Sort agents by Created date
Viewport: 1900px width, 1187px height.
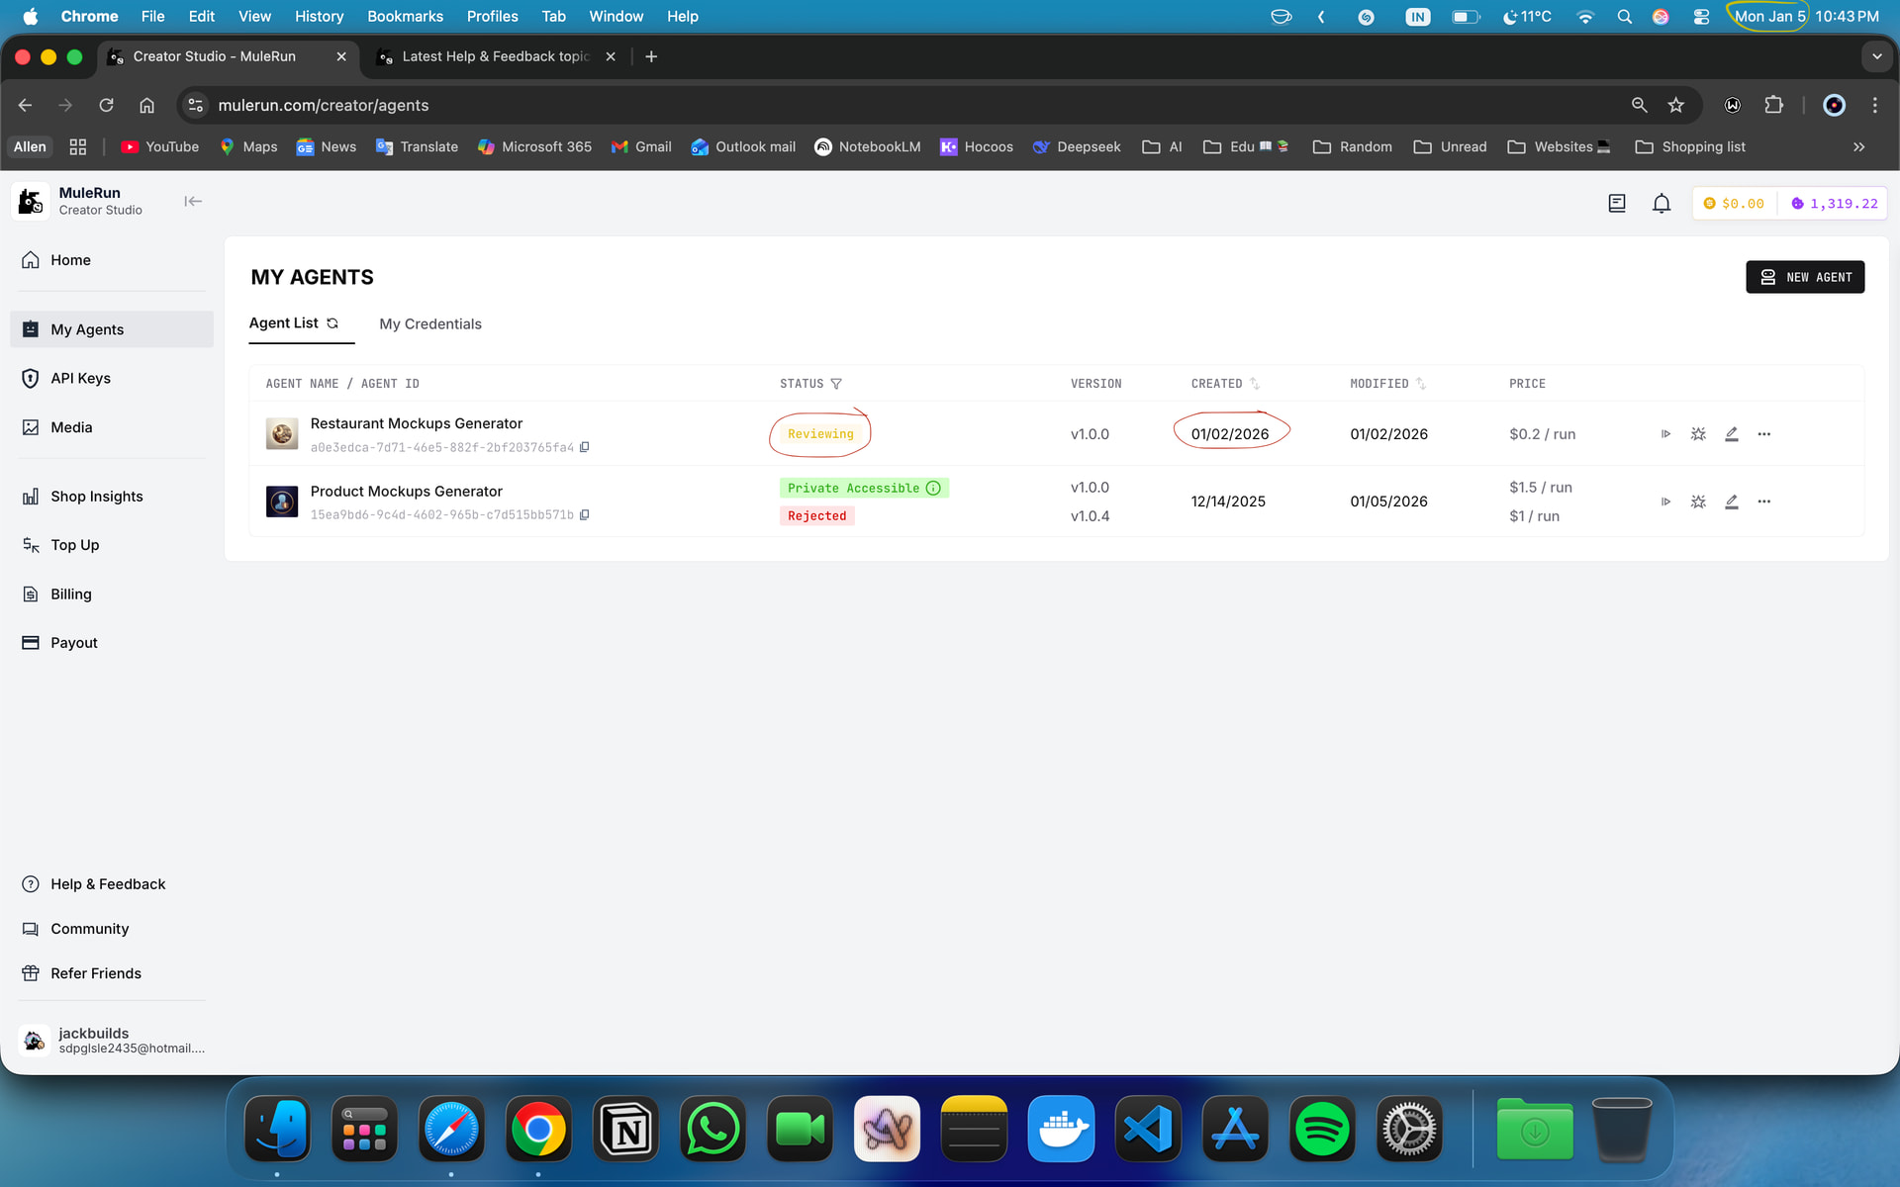1254,384
